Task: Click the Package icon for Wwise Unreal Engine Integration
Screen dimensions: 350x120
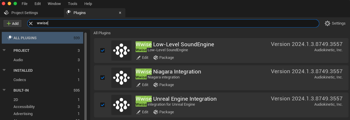Action: point(156,112)
